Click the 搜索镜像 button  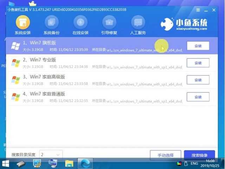(199, 155)
